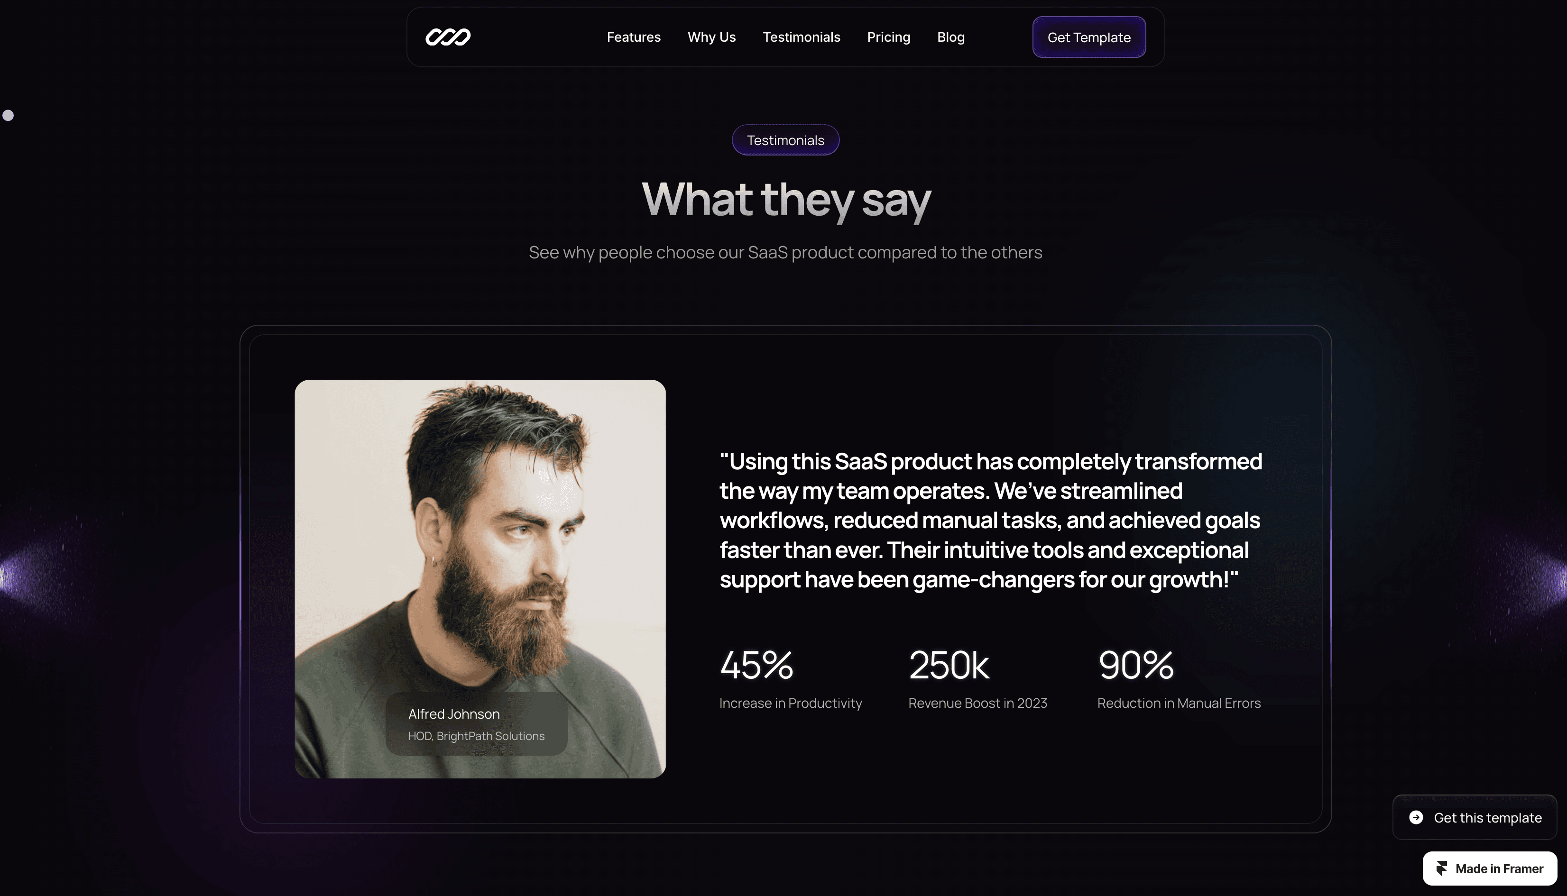Click the infinity-loop logo in the navbar
The width and height of the screenshot is (1567, 896).
point(448,37)
